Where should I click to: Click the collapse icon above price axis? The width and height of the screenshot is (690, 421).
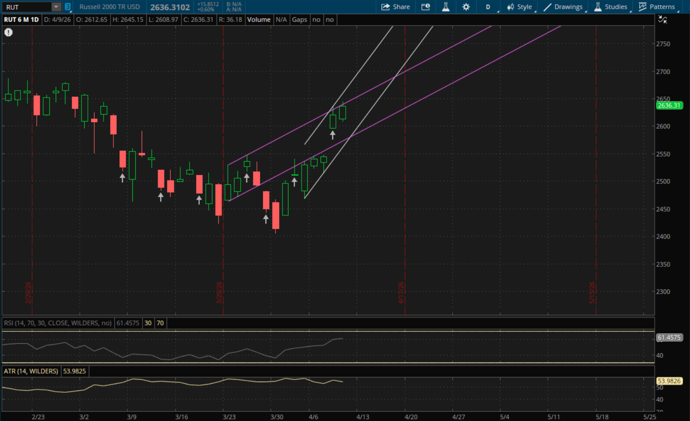click(x=663, y=19)
